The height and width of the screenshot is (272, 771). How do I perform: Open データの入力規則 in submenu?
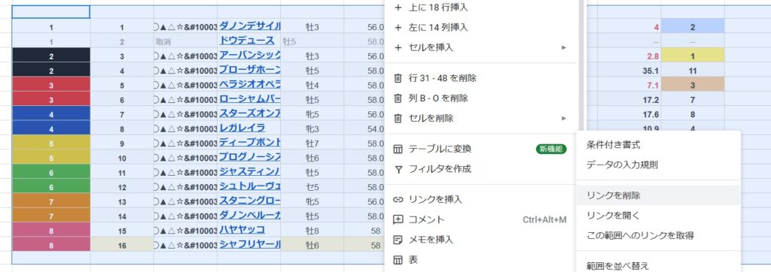(658, 165)
